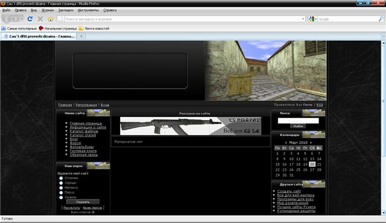Click the scrollbar up arrow

(x=384, y=43)
